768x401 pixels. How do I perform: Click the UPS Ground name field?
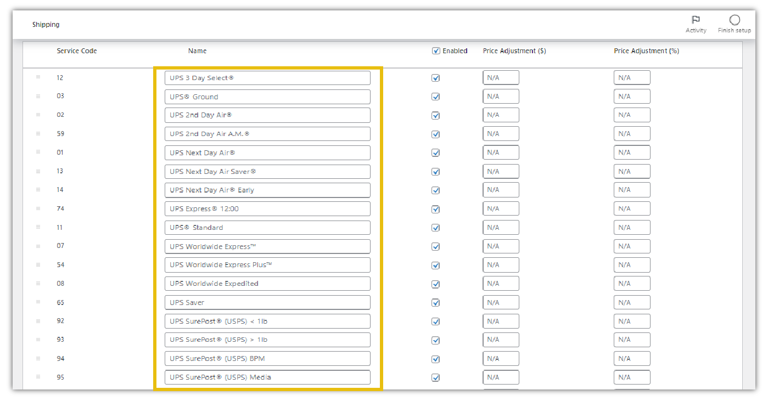(x=267, y=97)
